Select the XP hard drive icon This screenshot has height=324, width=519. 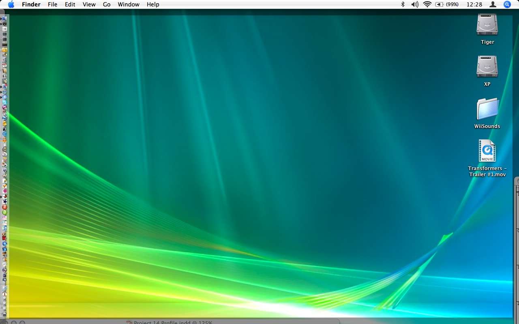487,67
